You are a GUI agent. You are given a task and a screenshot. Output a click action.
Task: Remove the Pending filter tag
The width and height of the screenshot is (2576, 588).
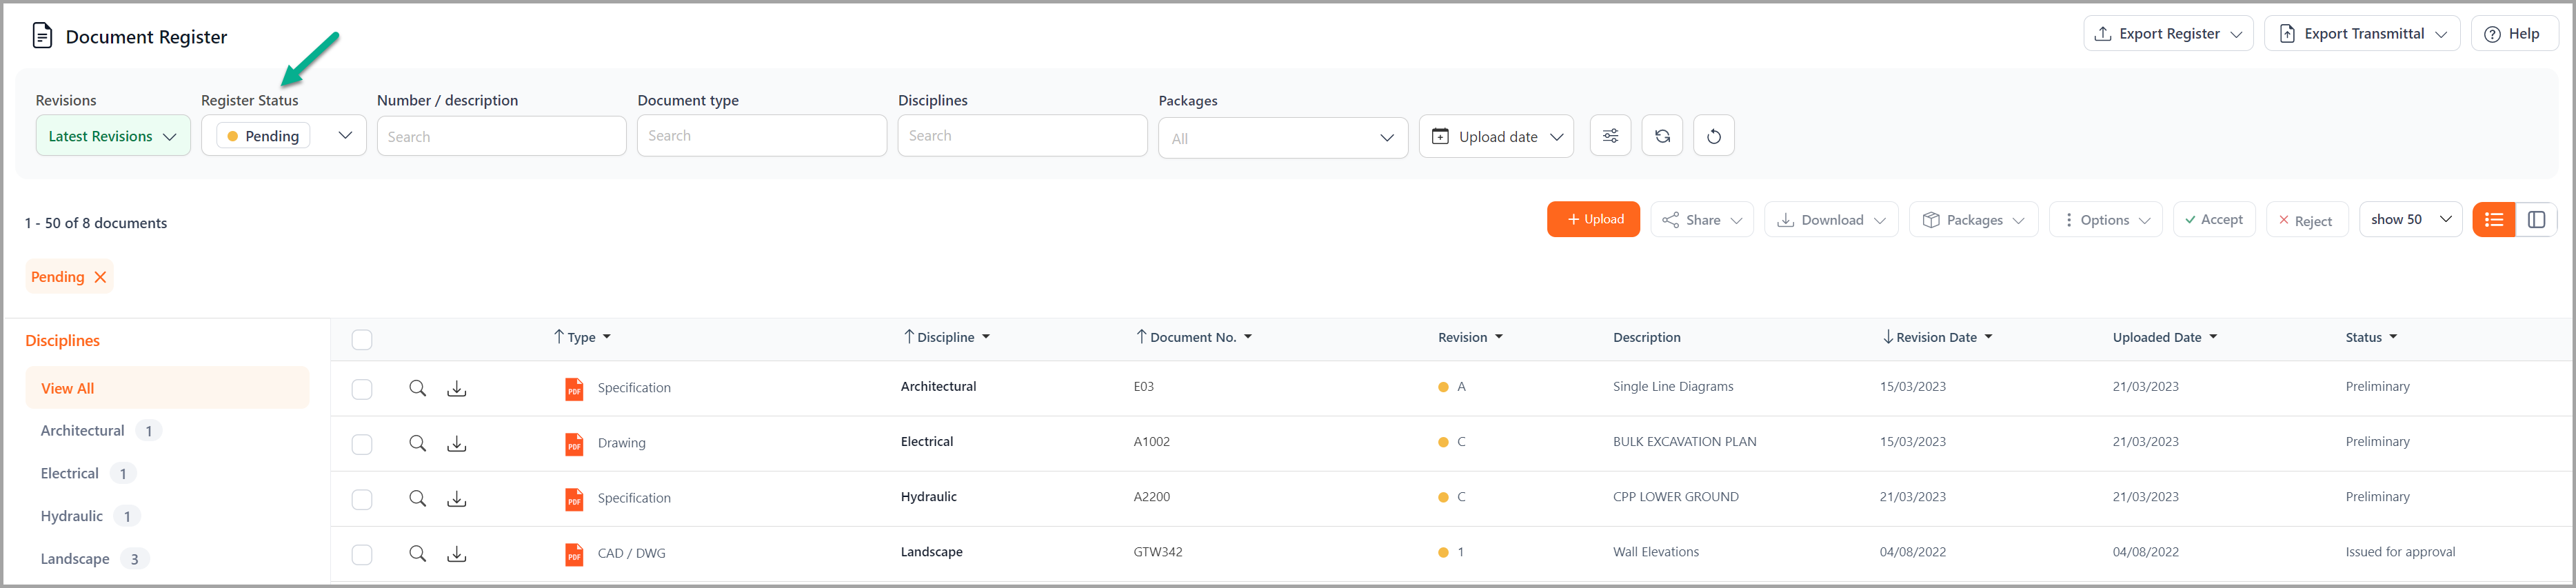(100, 278)
